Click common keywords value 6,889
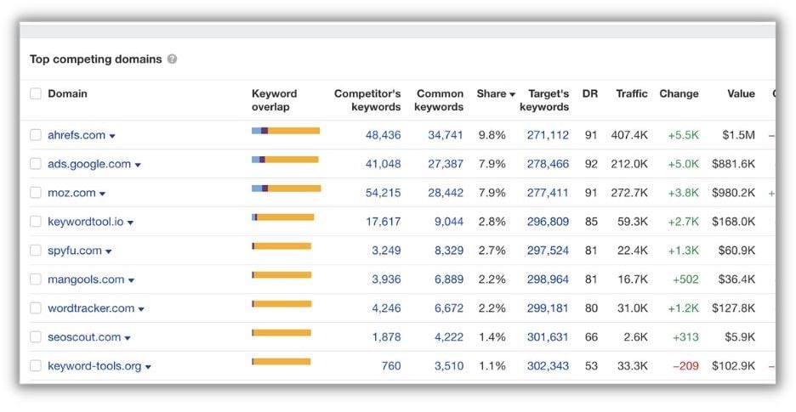Viewport: 796px width, 412px height. pyautogui.click(x=449, y=279)
